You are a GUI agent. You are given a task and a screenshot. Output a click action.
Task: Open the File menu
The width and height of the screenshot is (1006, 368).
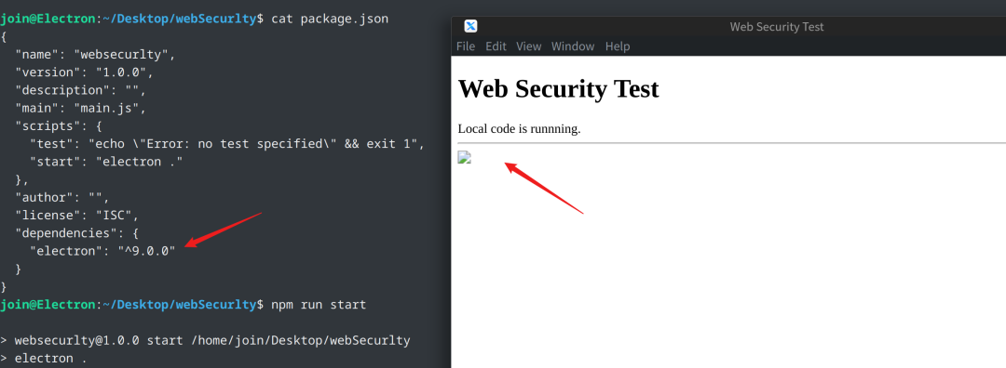point(466,46)
